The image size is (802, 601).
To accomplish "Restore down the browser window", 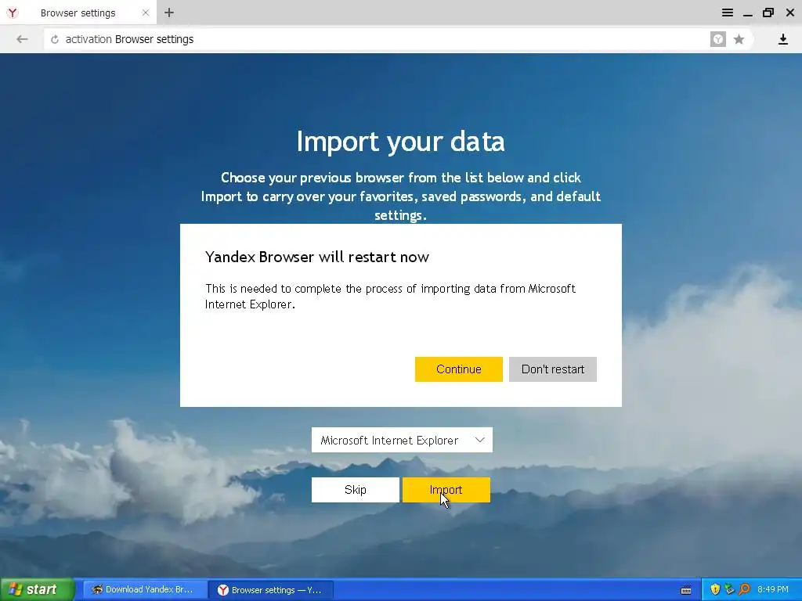I will click(768, 13).
